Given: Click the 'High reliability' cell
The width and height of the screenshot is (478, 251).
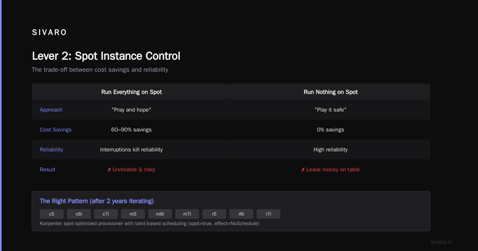Looking at the screenshot, I should tap(331, 149).
